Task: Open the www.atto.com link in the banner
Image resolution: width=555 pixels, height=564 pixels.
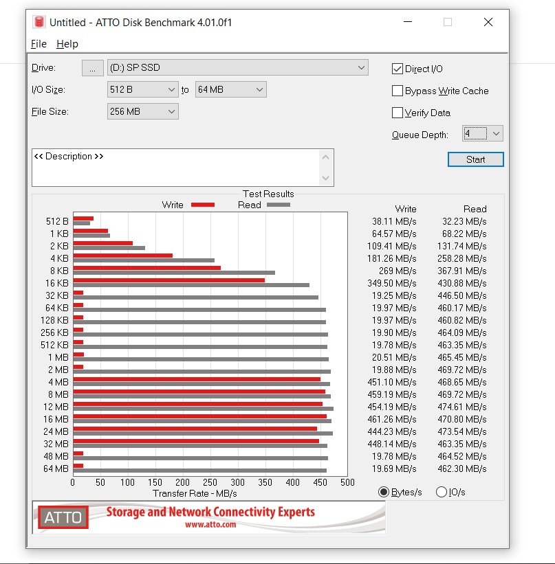Action: point(210,524)
